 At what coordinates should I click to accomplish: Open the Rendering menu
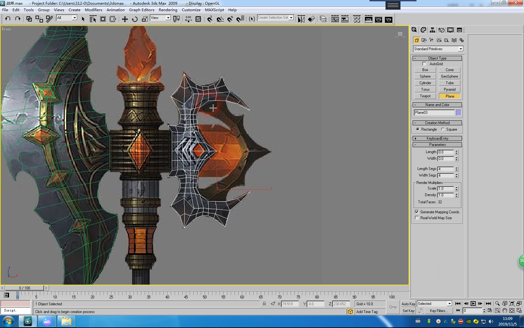(168, 10)
